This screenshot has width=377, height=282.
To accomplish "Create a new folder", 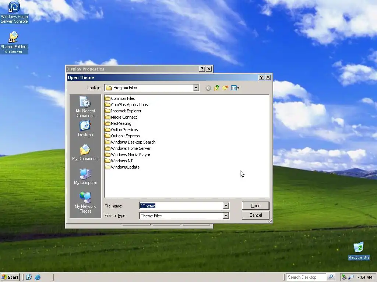I will pyautogui.click(x=225, y=88).
